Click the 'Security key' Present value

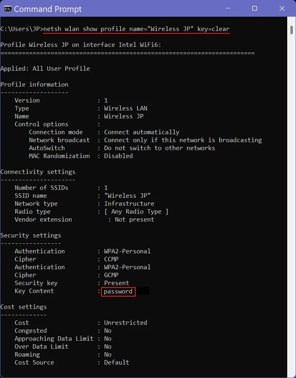pyautogui.click(x=117, y=283)
